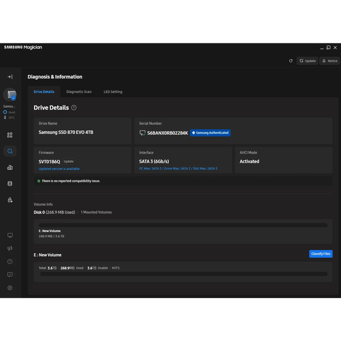Open the Notice button
Screen dimensions: 341x341
tap(329, 61)
